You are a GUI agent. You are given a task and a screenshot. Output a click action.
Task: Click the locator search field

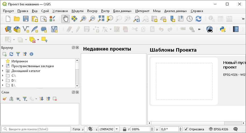pyautogui.click(x=36, y=129)
